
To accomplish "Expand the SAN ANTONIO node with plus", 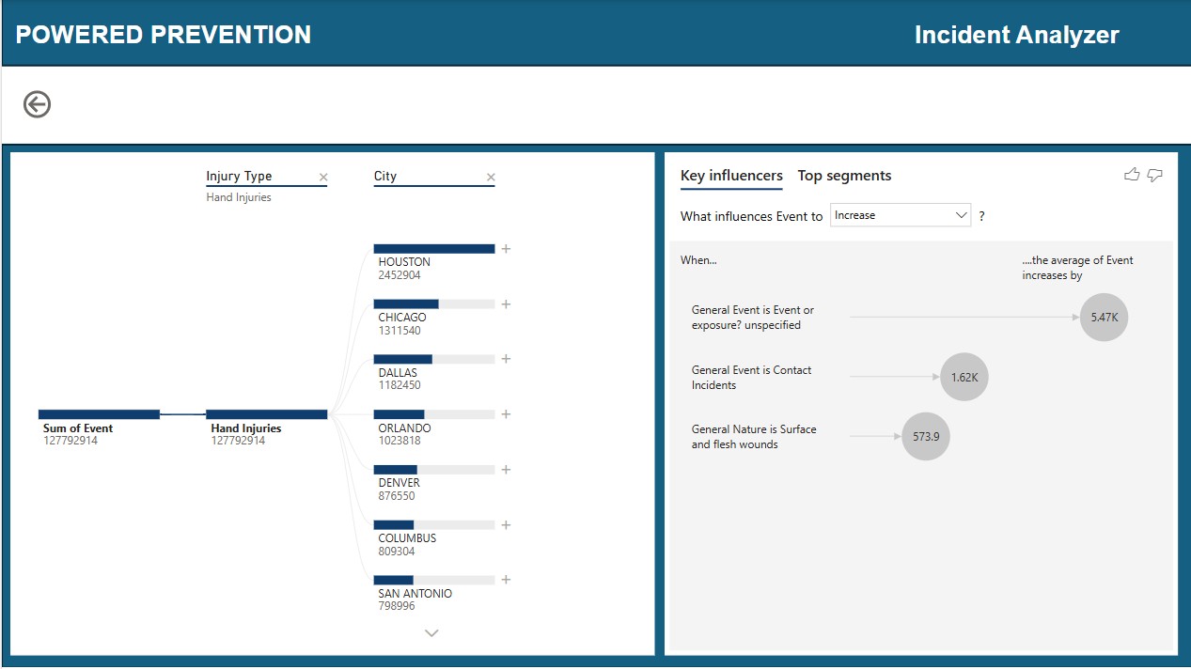I will [506, 580].
